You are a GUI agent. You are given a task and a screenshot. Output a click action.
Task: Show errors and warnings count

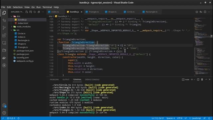pos(11,118)
